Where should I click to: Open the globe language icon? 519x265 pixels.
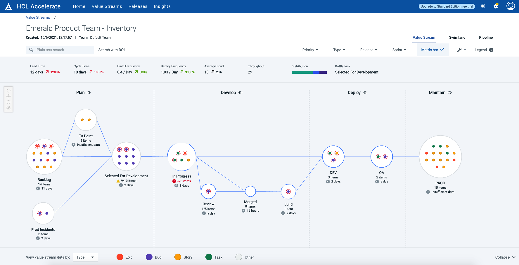(483, 6)
